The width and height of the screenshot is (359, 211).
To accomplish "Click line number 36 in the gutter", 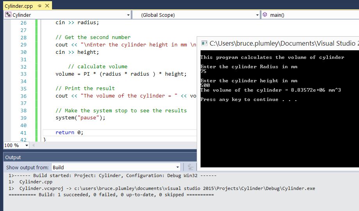I will click(23, 96).
